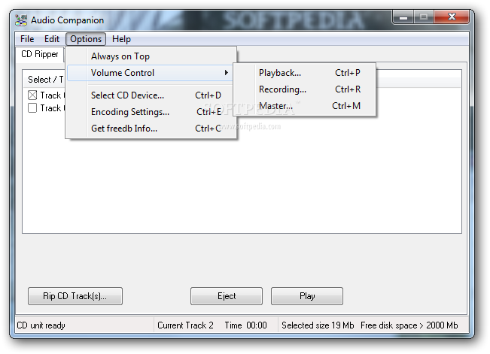Screen dimensions: 490x354
Task: Click 'Selected size 19 Mb' status text
Action: 318,325
